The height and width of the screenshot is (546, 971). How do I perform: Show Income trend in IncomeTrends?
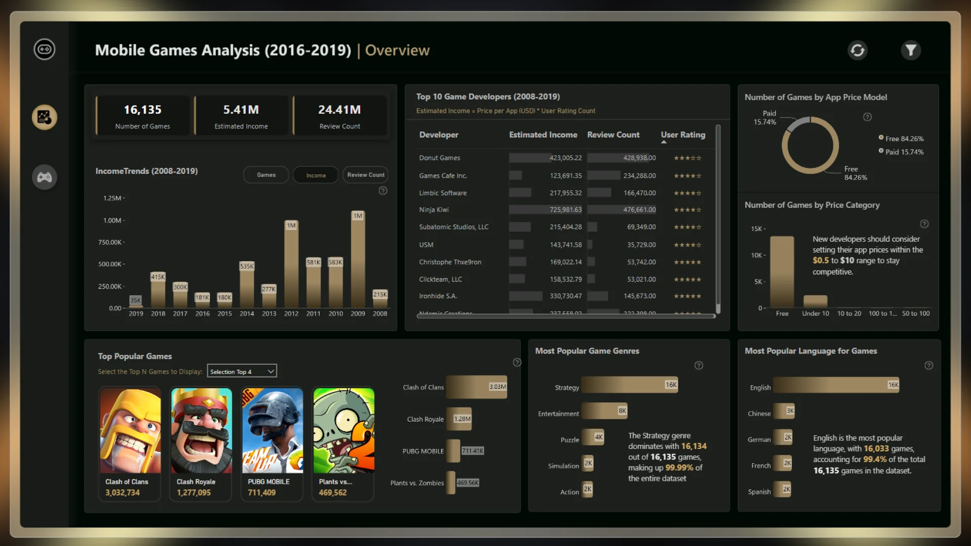(x=316, y=175)
